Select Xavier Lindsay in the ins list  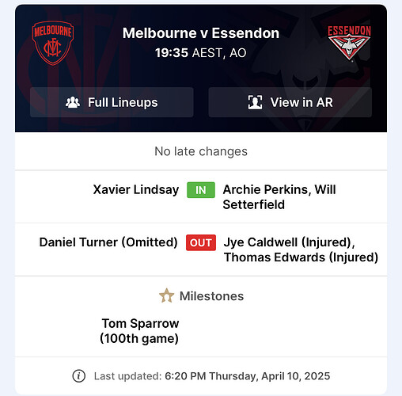click(x=136, y=189)
